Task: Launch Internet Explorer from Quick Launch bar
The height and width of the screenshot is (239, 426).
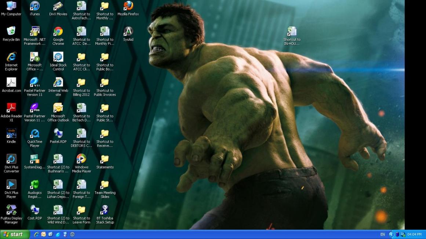Action: point(36,234)
